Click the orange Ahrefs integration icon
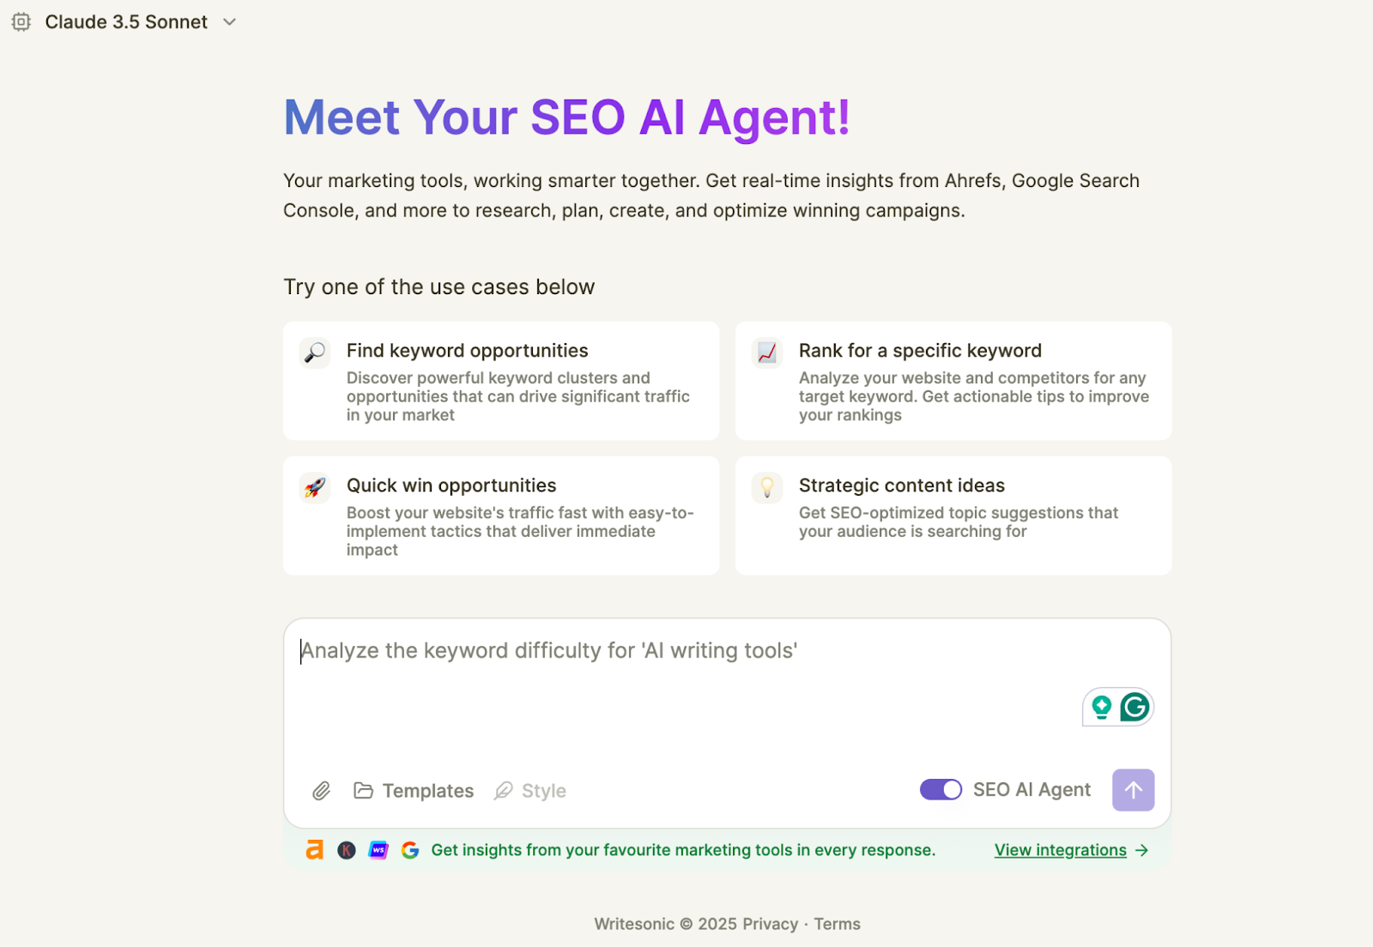 coord(314,849)
